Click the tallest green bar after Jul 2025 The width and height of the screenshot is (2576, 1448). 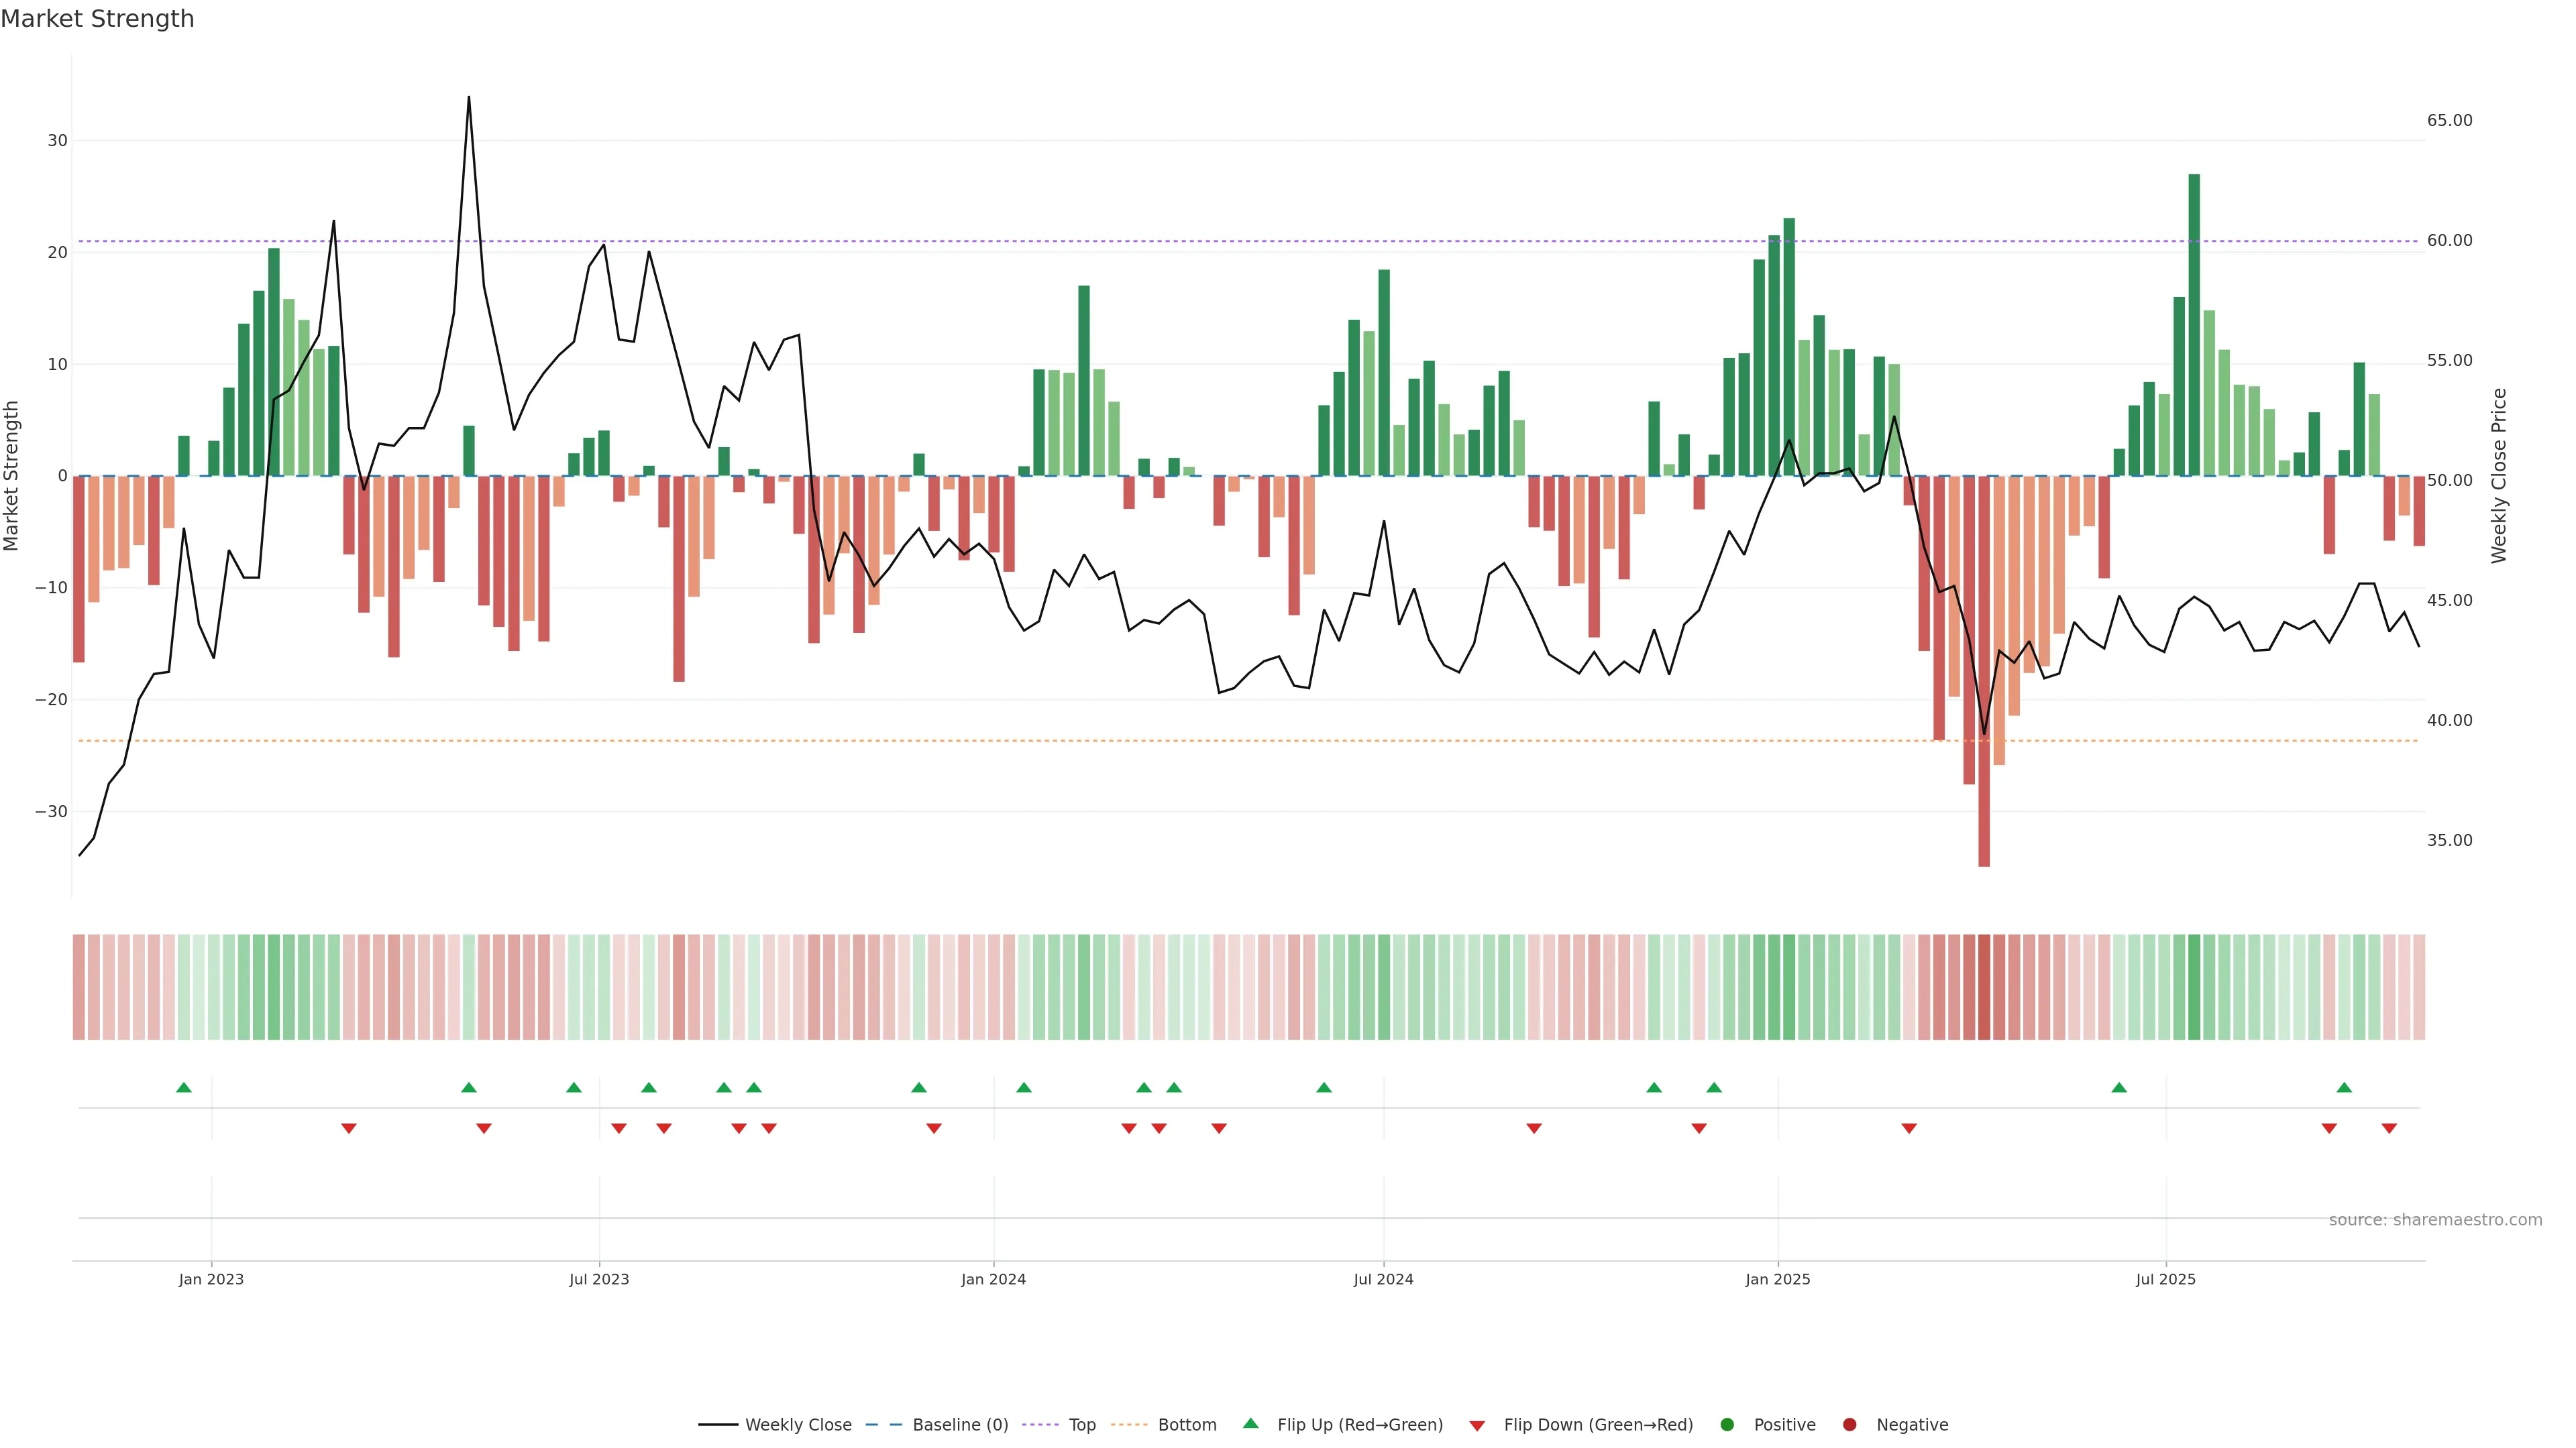[2194, 324]
